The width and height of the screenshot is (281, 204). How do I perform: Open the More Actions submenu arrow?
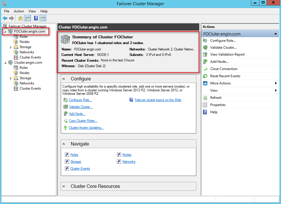tap(276, 83)
